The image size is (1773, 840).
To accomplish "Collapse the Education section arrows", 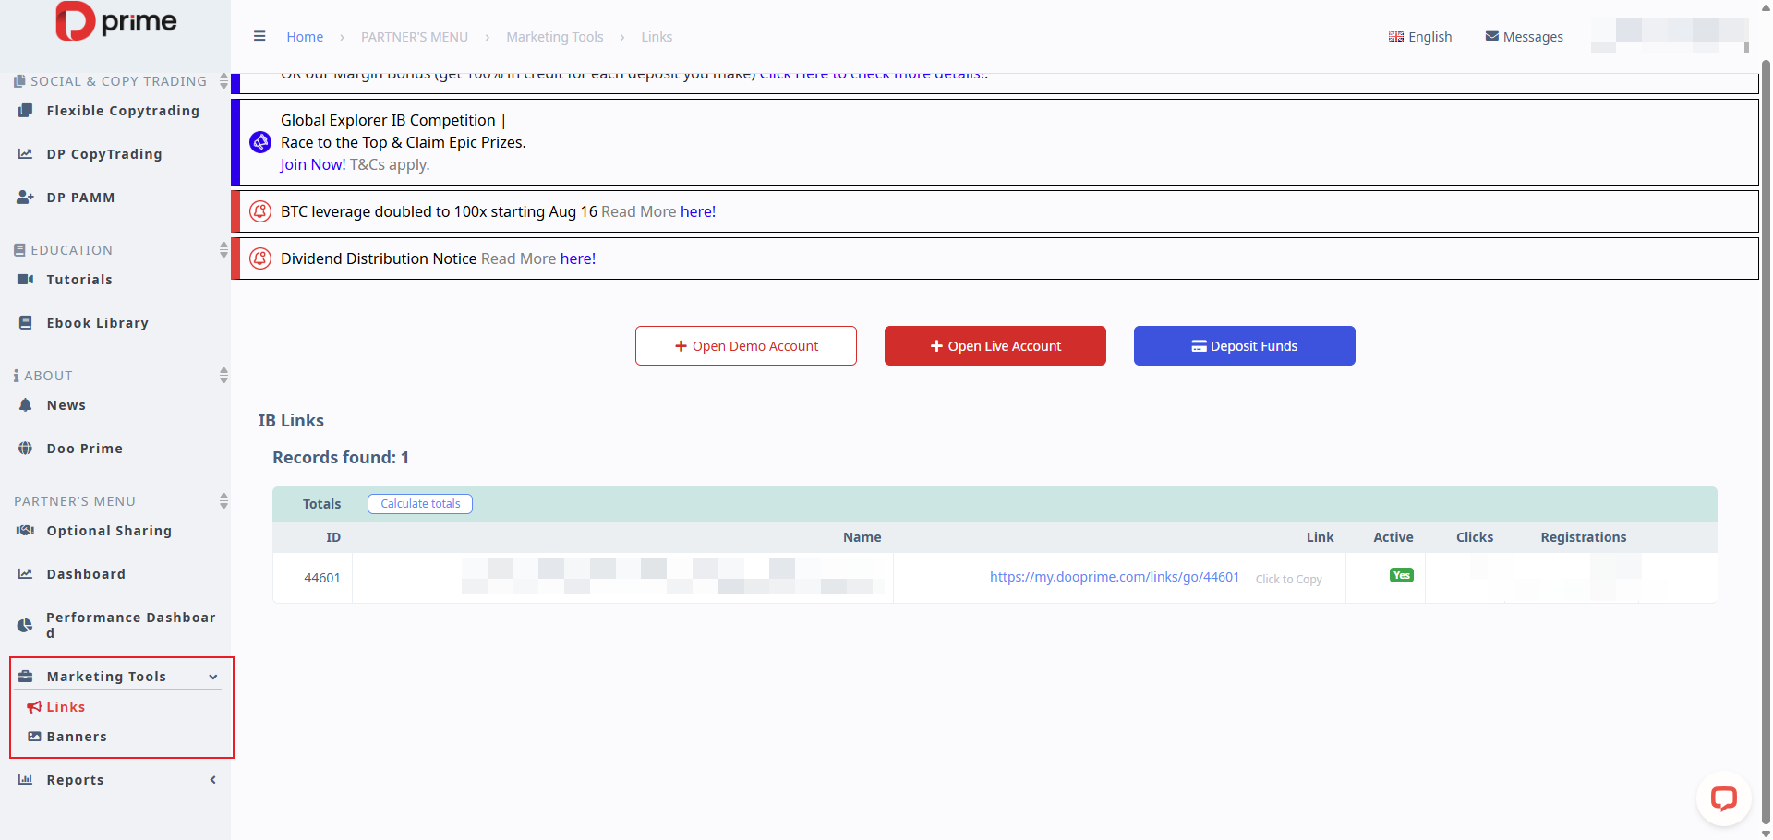I will coord(223,250).
